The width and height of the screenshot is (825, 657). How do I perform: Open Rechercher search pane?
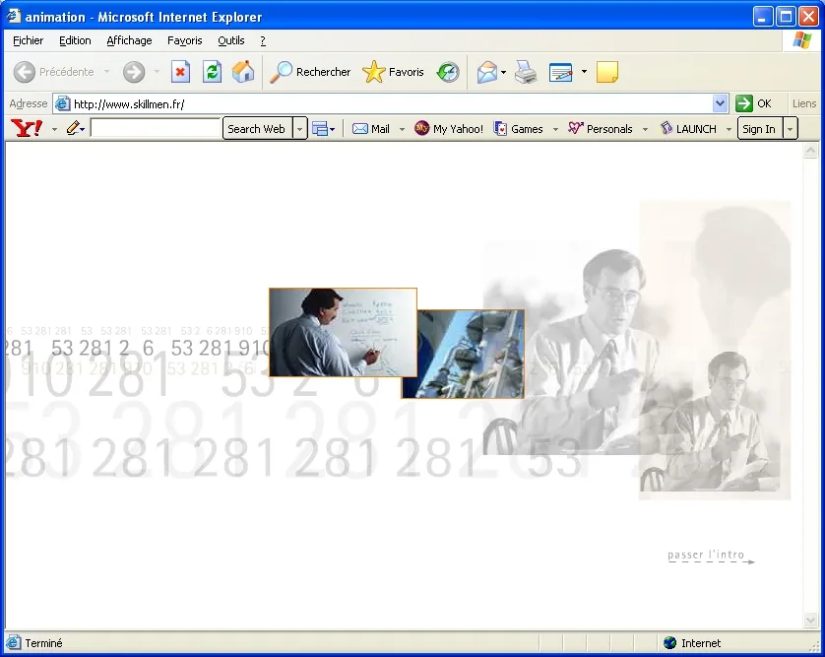[310, 72]
